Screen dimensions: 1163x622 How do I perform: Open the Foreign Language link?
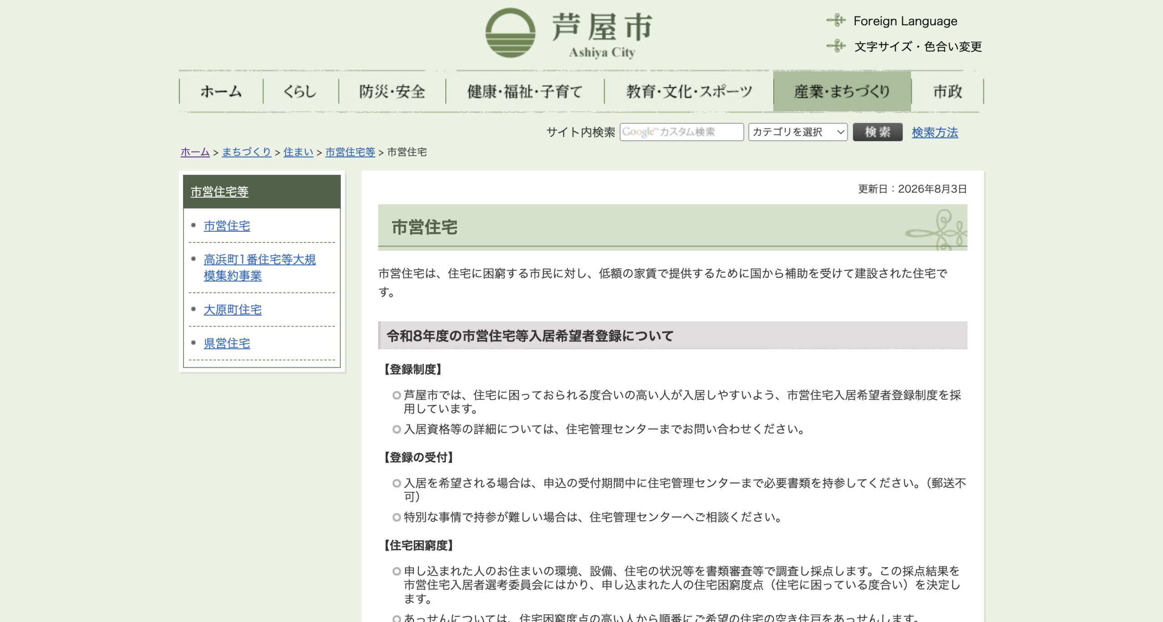point(905,21)
